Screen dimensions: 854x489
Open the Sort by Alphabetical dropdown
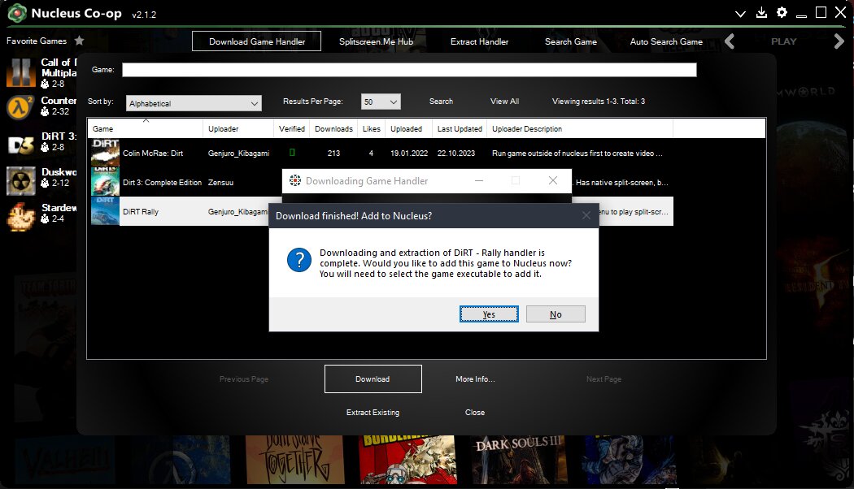pos(194,103)
